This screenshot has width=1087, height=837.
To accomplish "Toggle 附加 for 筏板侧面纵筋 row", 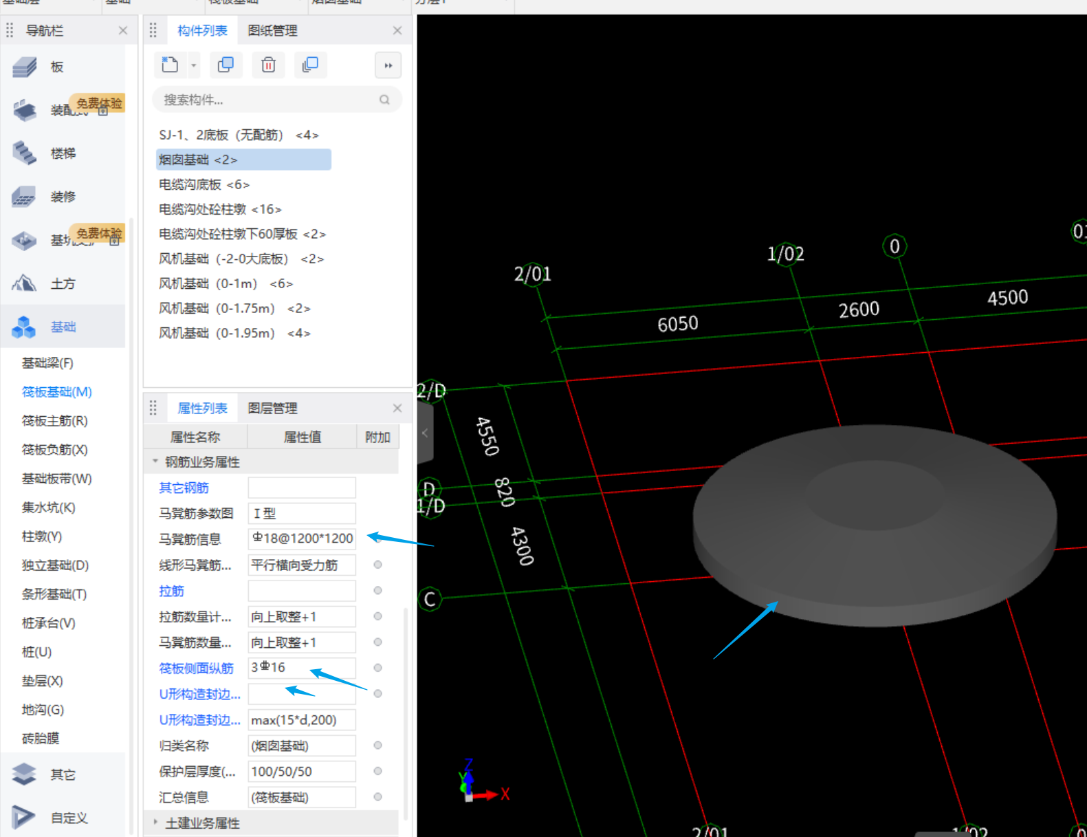I will 377,668.
